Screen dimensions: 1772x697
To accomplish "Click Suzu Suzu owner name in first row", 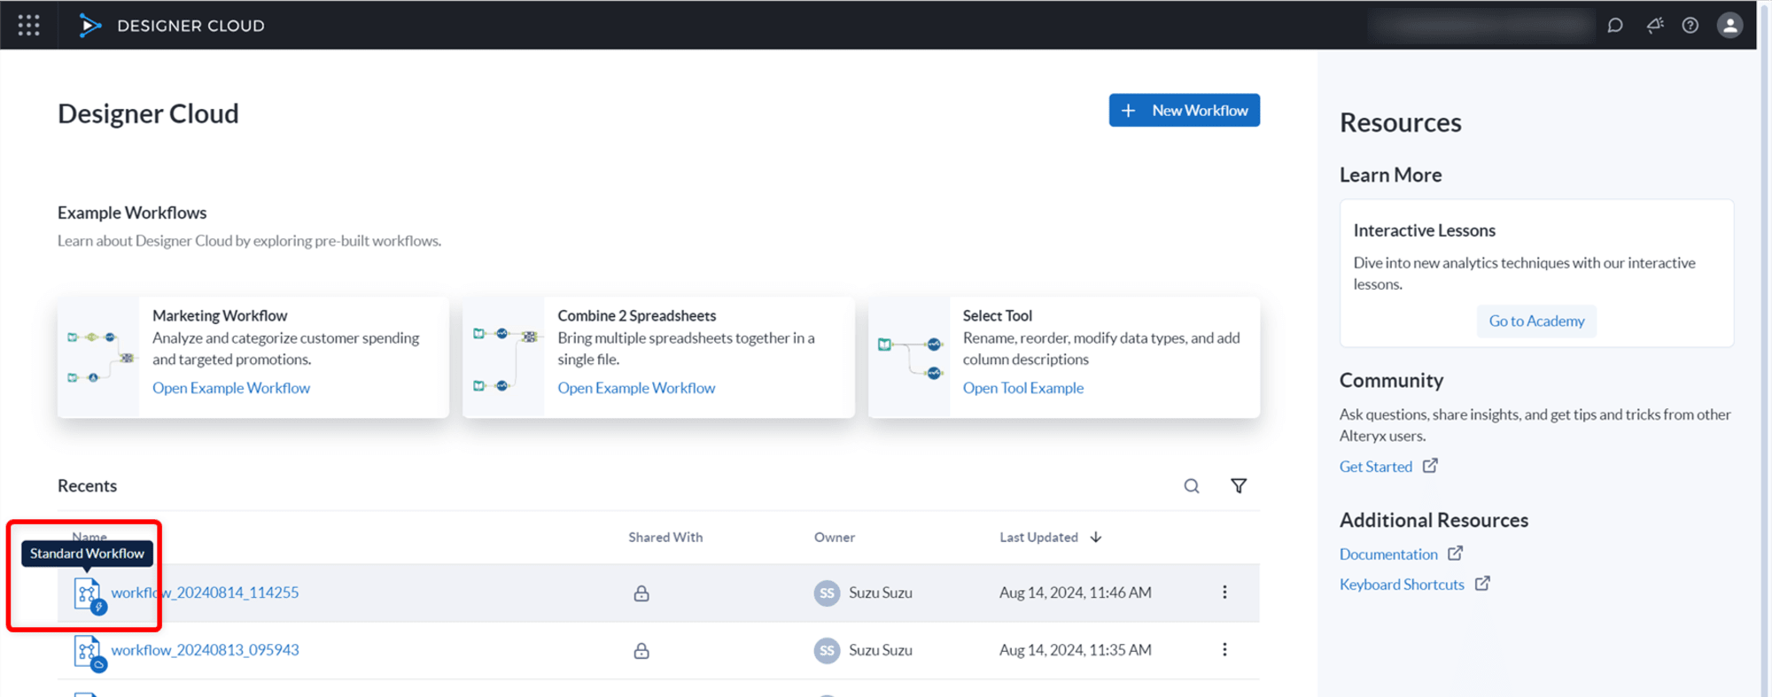I will [881, 592].
